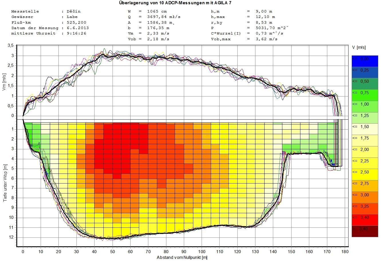Click the '<= 2,25' legend swatch
Image resolution: width=384 pixels, height=262 pixels.
pyautogui.click(x=365, y=163)
